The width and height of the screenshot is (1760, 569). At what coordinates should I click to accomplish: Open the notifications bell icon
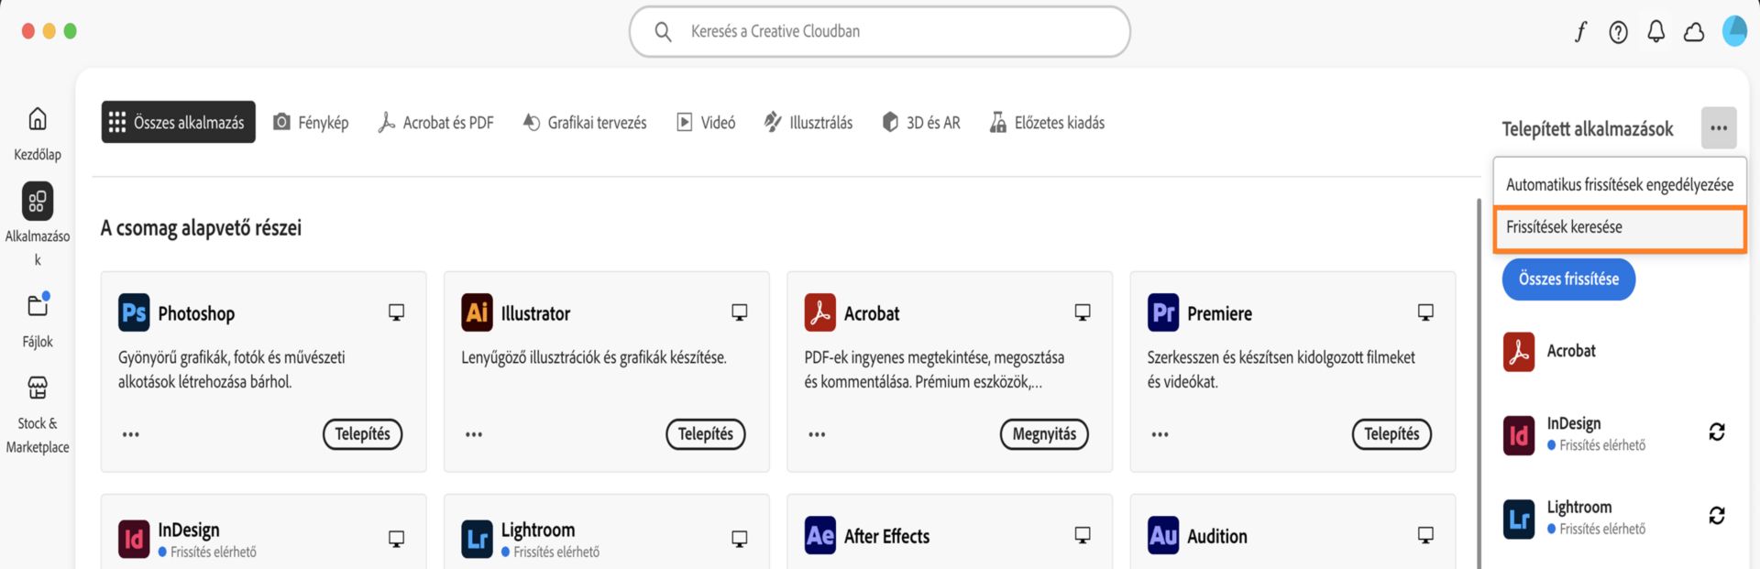tap(1655, 30)
